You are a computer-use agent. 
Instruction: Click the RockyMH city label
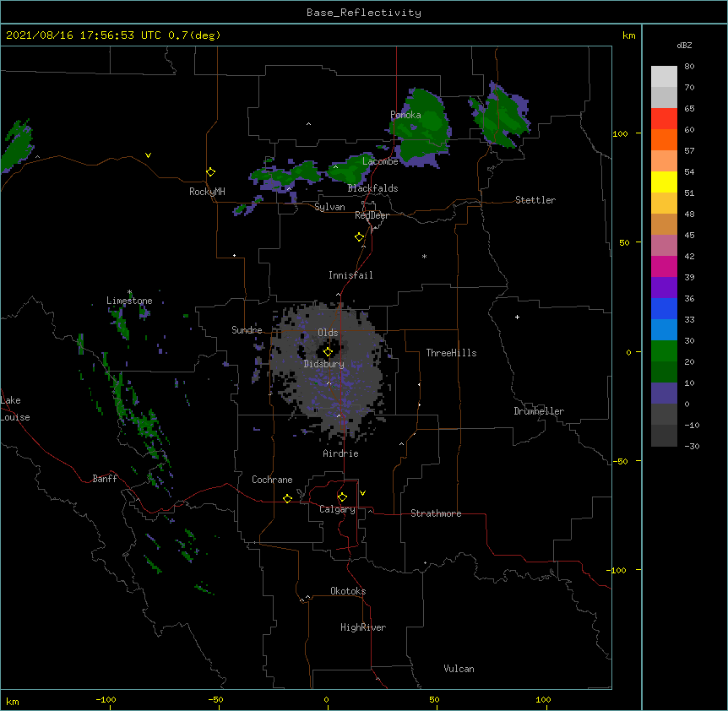click(x=207, y=192)
